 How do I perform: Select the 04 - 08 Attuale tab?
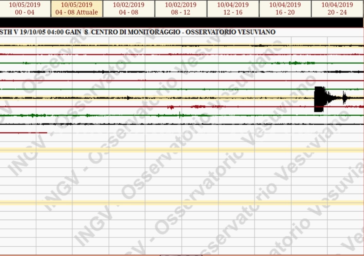pos(77,9)
